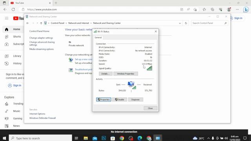Open the YouTube hamburger menu
Viewport: 251px width, 141px height.
click(x=7, y=18)
